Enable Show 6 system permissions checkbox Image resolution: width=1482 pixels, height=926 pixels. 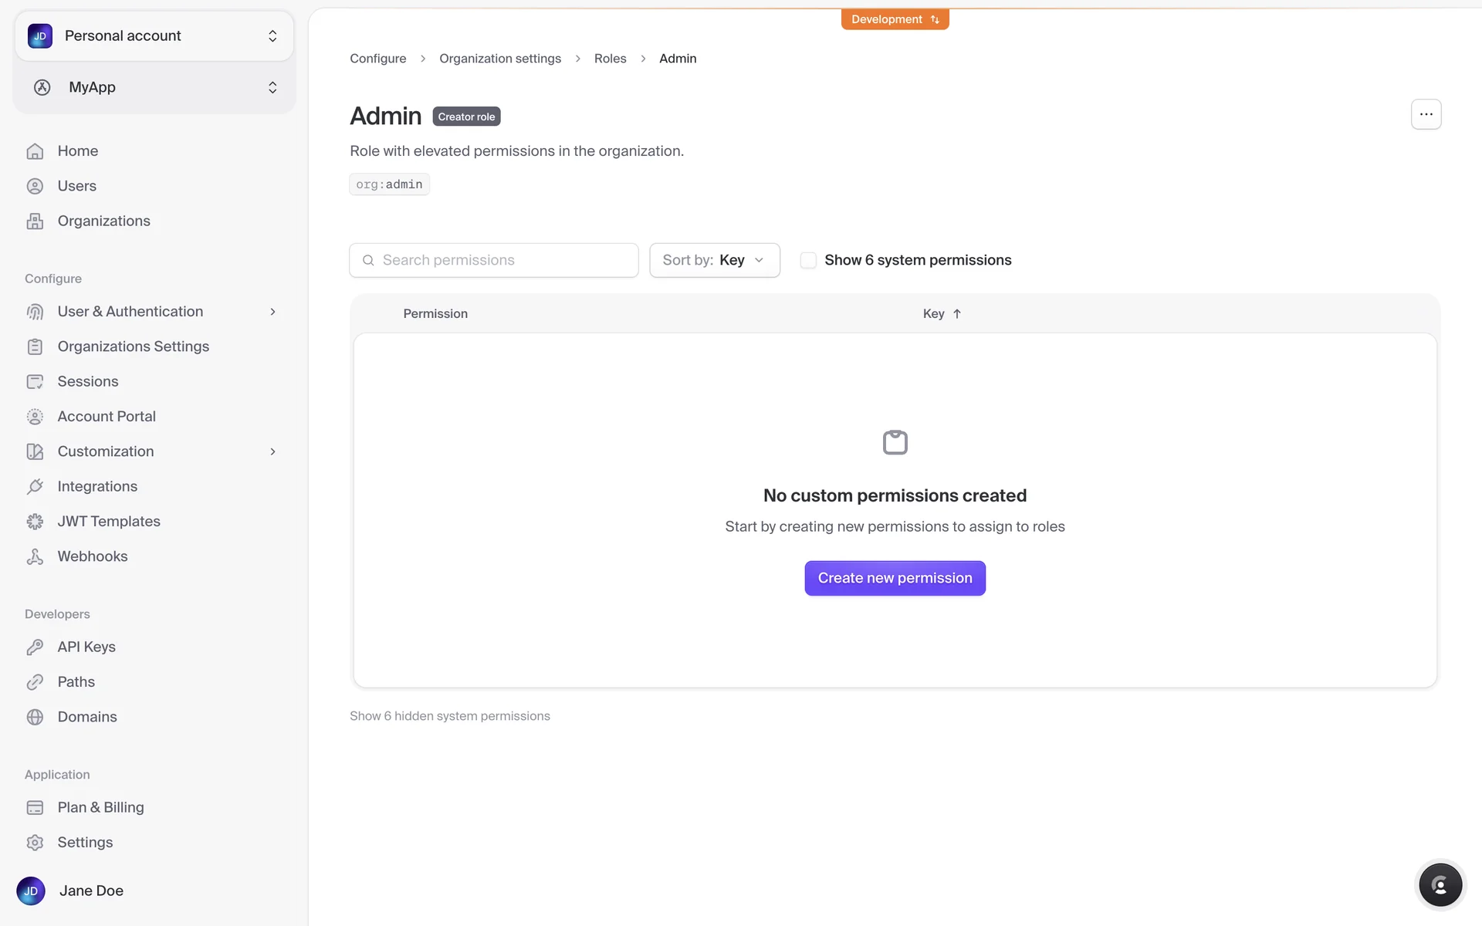pos(808,261)
